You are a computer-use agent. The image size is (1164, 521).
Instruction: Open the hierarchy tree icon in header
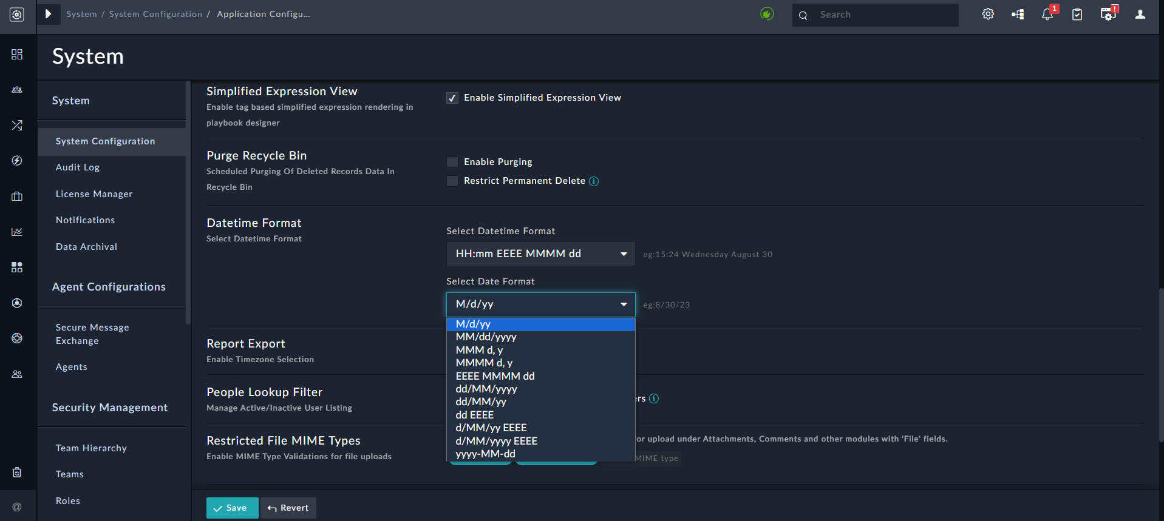coord(1018,14)
